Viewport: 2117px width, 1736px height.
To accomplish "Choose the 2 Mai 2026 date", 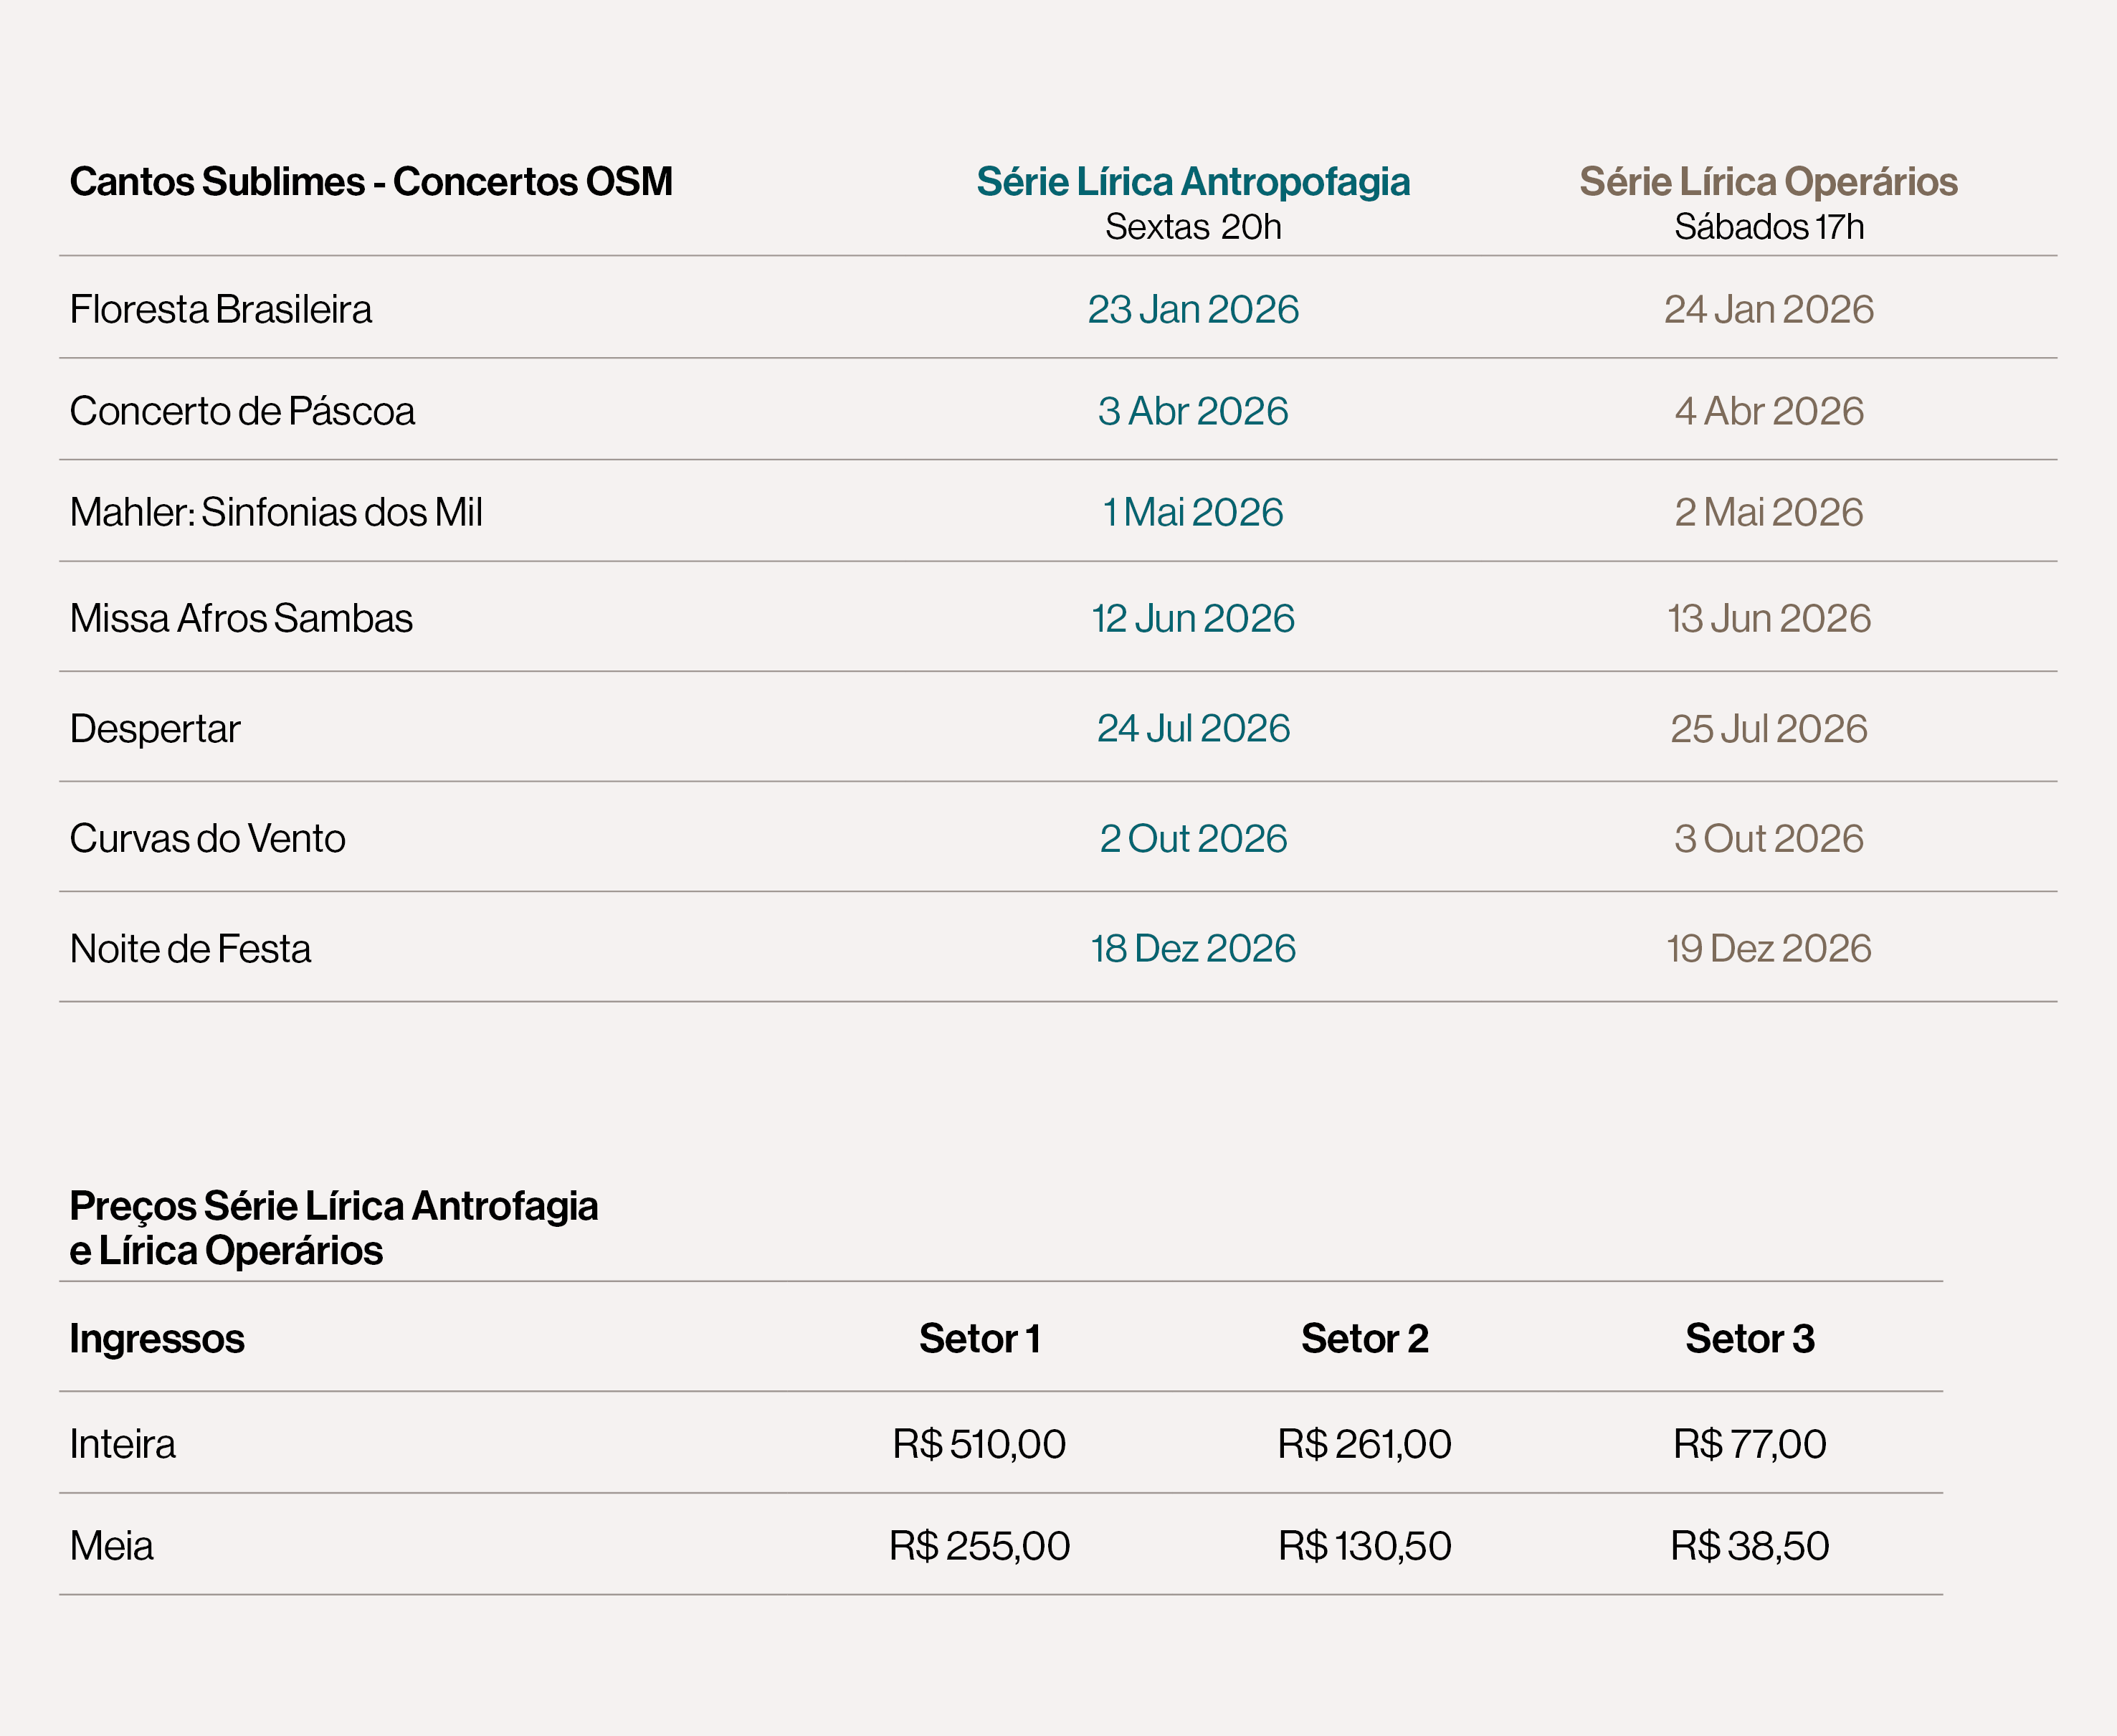I will pyautogui.click(x=1768, y=513).
